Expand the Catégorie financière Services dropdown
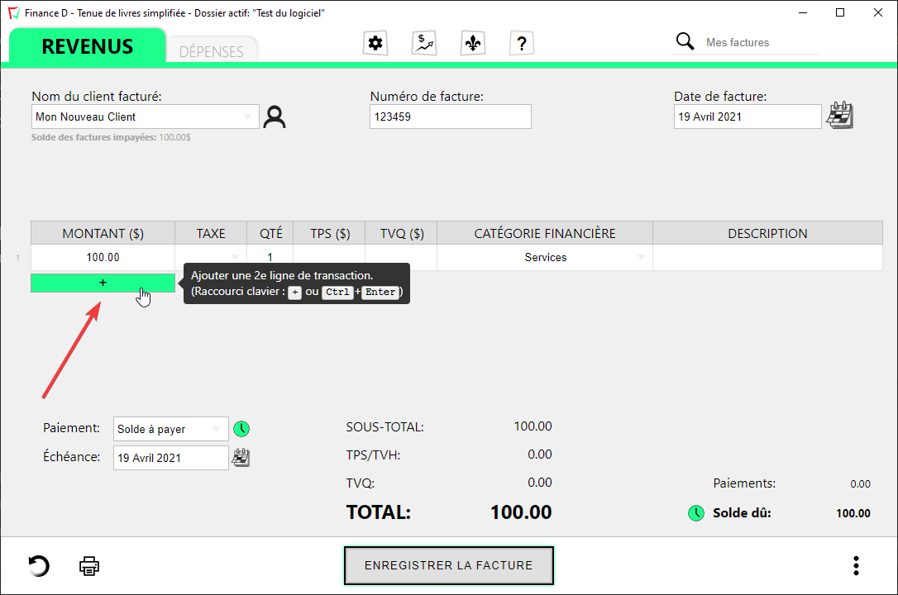This screenshot has width=898, height=595. 641,258
